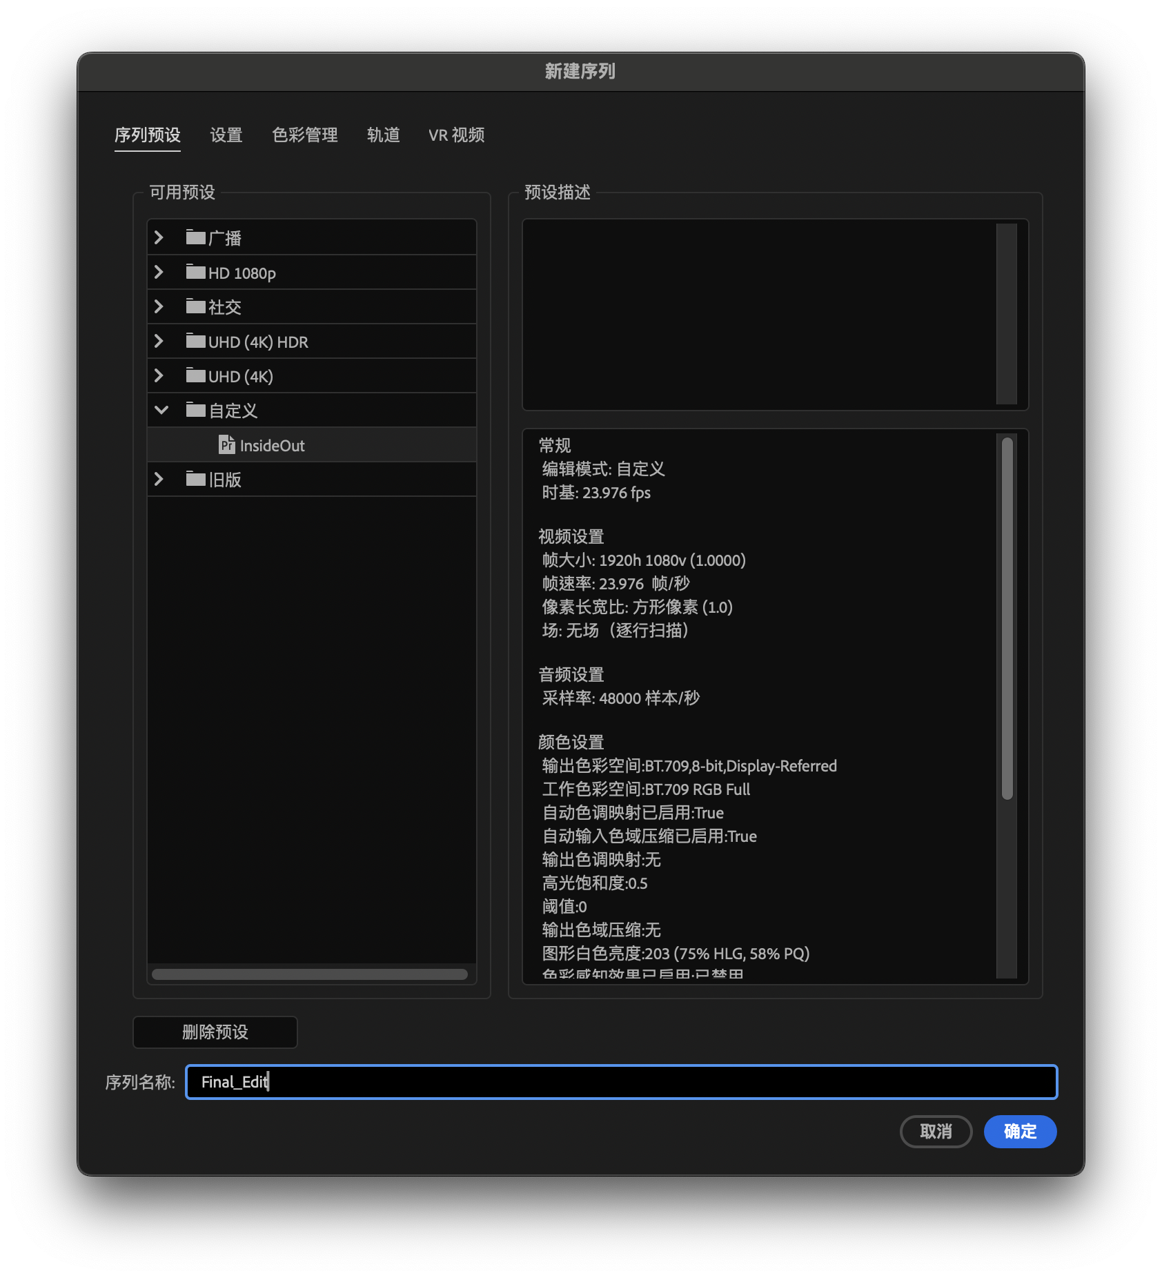
Task: Click the 像素长宽比: 方形像素 line
Action: [637, 607]
